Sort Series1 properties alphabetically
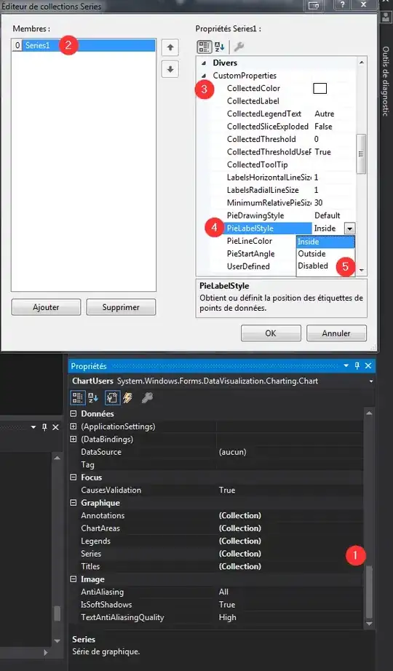 pos(219,47)
